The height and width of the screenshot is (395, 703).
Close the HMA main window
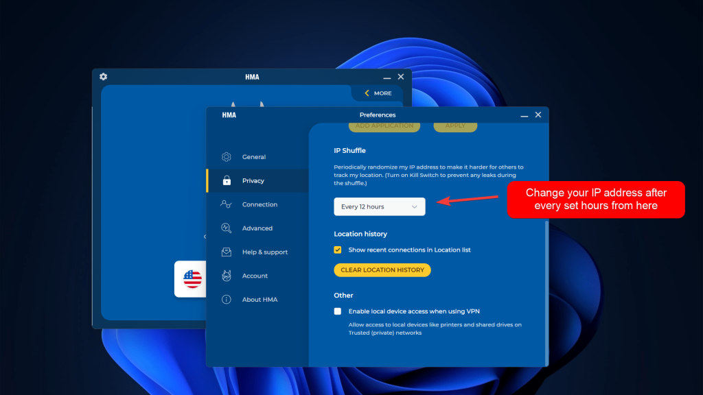(x=401, y=77)
